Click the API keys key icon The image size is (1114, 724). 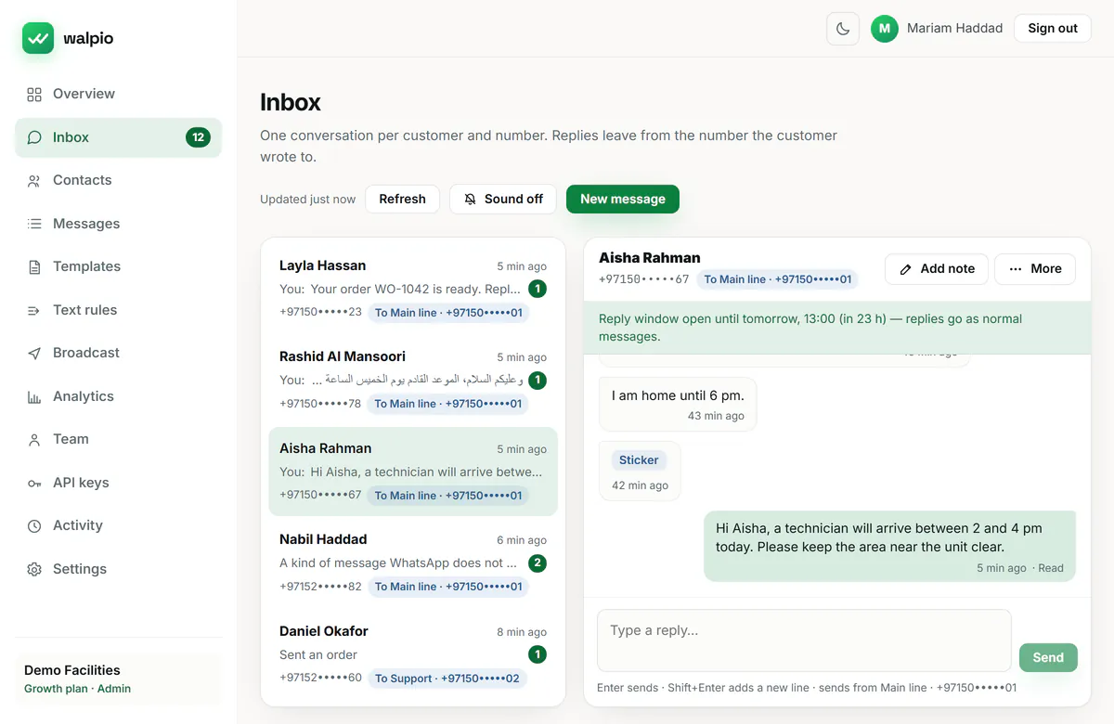point(34,483)
